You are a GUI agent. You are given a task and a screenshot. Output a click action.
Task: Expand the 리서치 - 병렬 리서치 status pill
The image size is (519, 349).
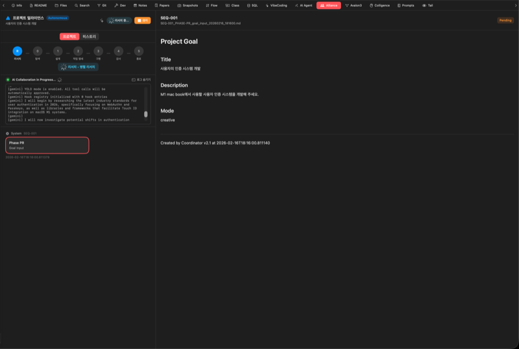tap(77, 67)
